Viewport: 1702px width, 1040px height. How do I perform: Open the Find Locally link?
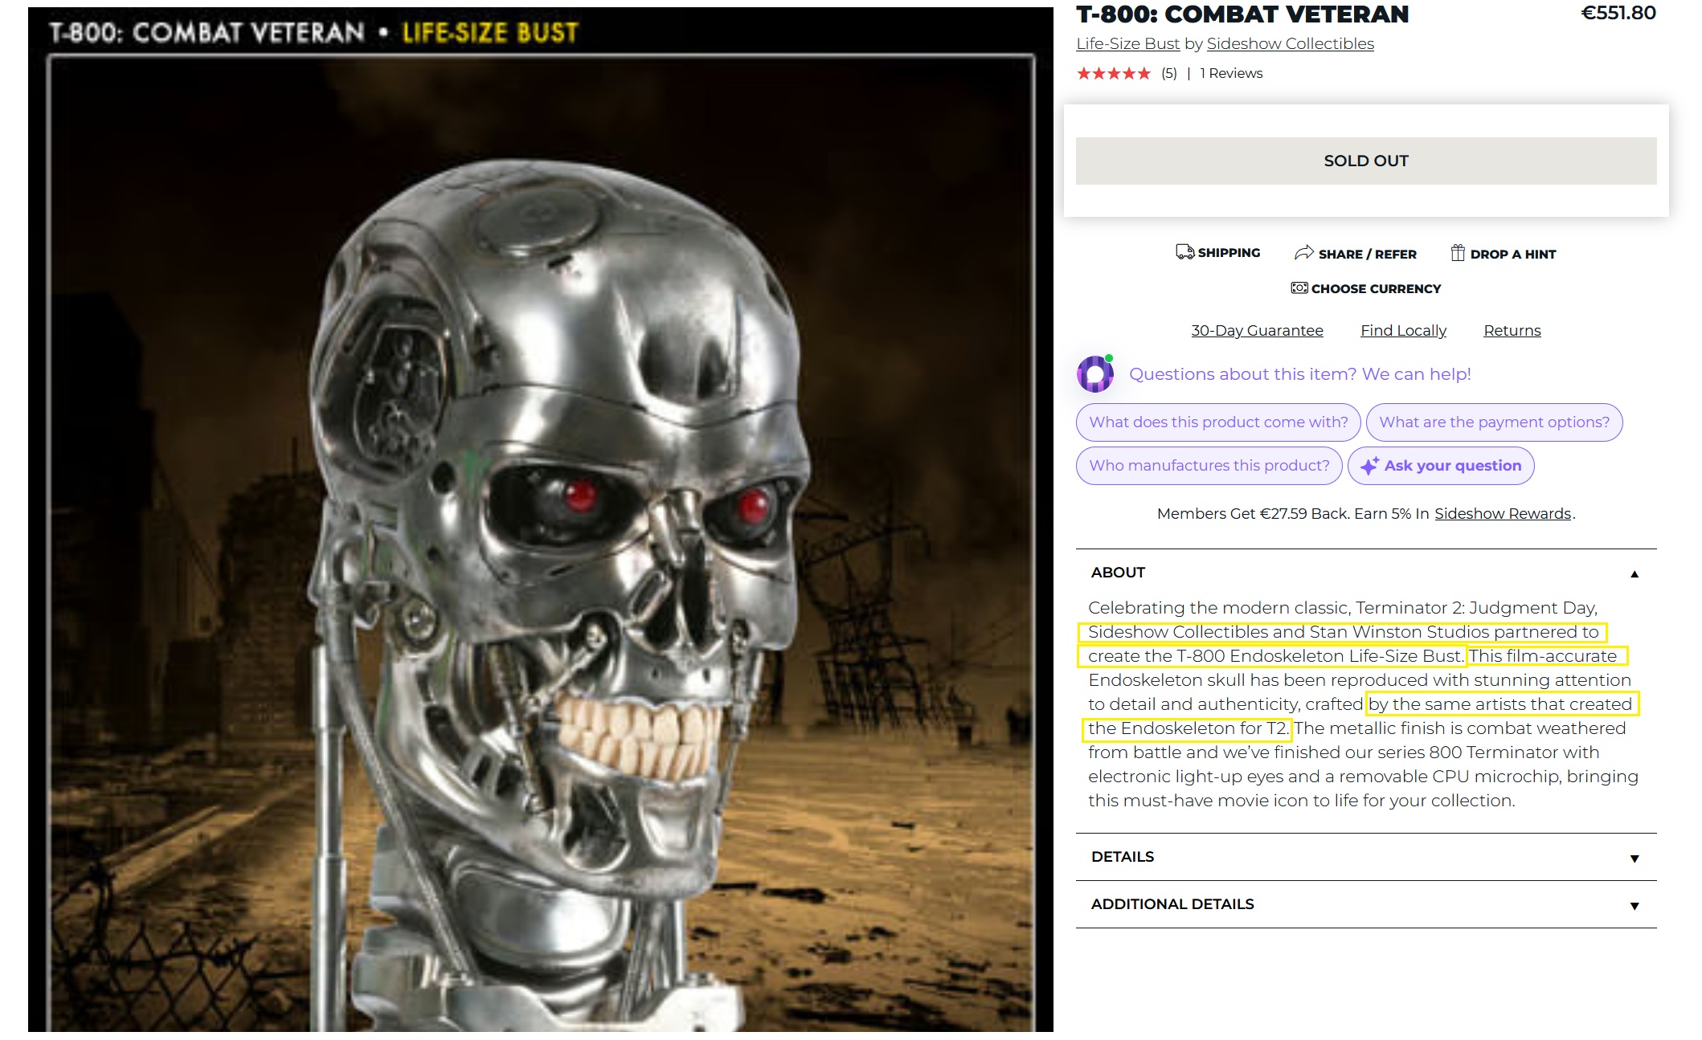pos(1403,330)
